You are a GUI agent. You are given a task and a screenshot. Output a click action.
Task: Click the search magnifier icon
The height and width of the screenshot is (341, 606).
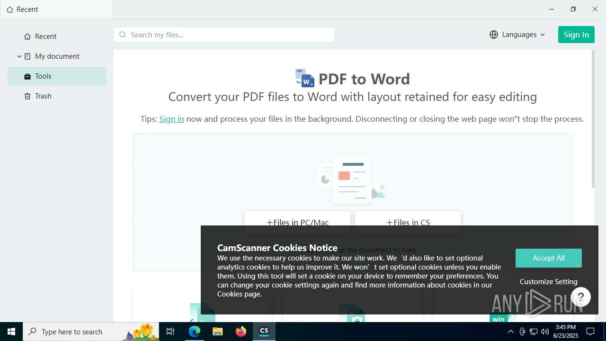123,35
